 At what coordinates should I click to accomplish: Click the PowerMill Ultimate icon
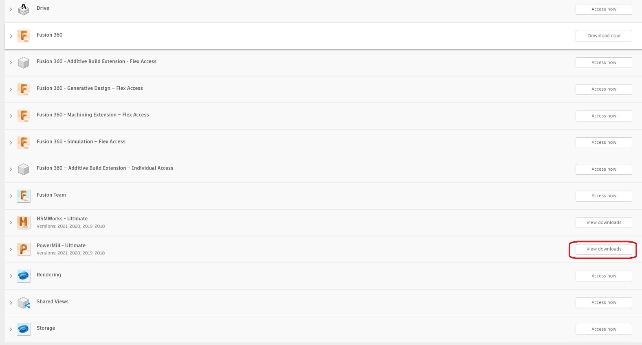[24, 249]
